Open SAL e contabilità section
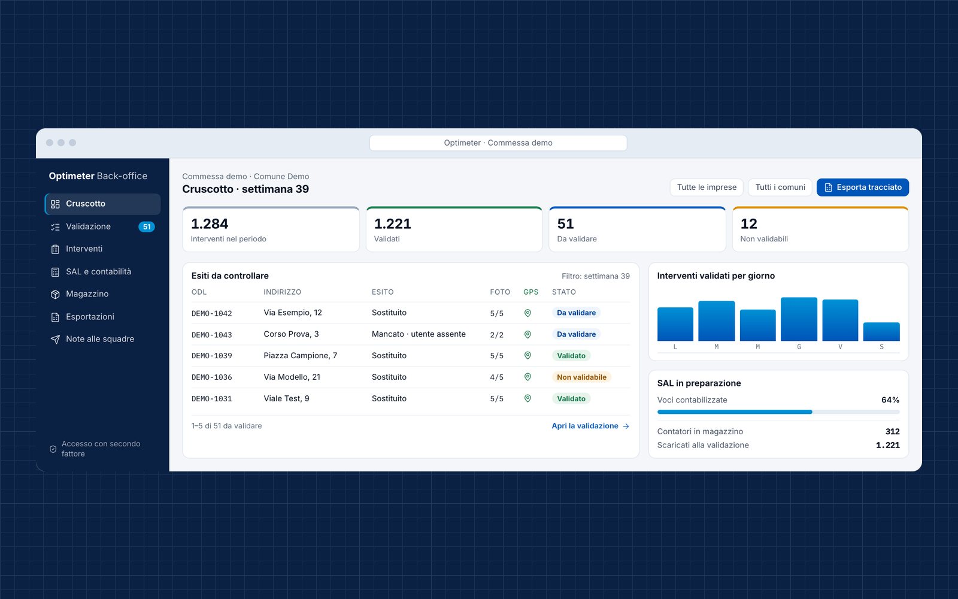 [102, 271]
